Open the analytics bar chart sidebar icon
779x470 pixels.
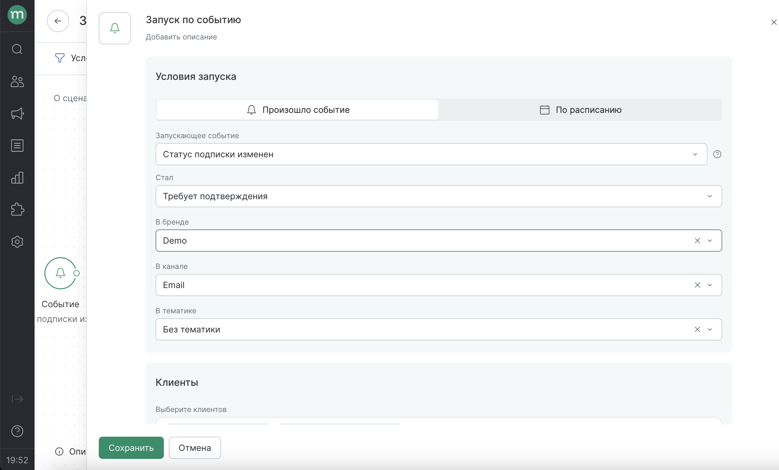click(x=17, y=178)
